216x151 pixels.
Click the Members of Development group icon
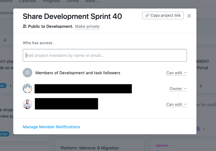27,73
